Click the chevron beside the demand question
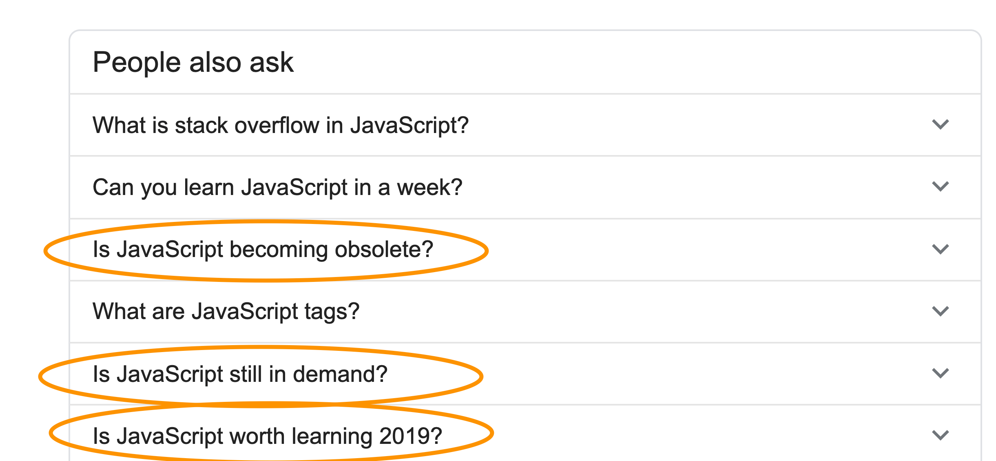Image resolution: width=996 pixels, height=461 pixels. point(940,372)
